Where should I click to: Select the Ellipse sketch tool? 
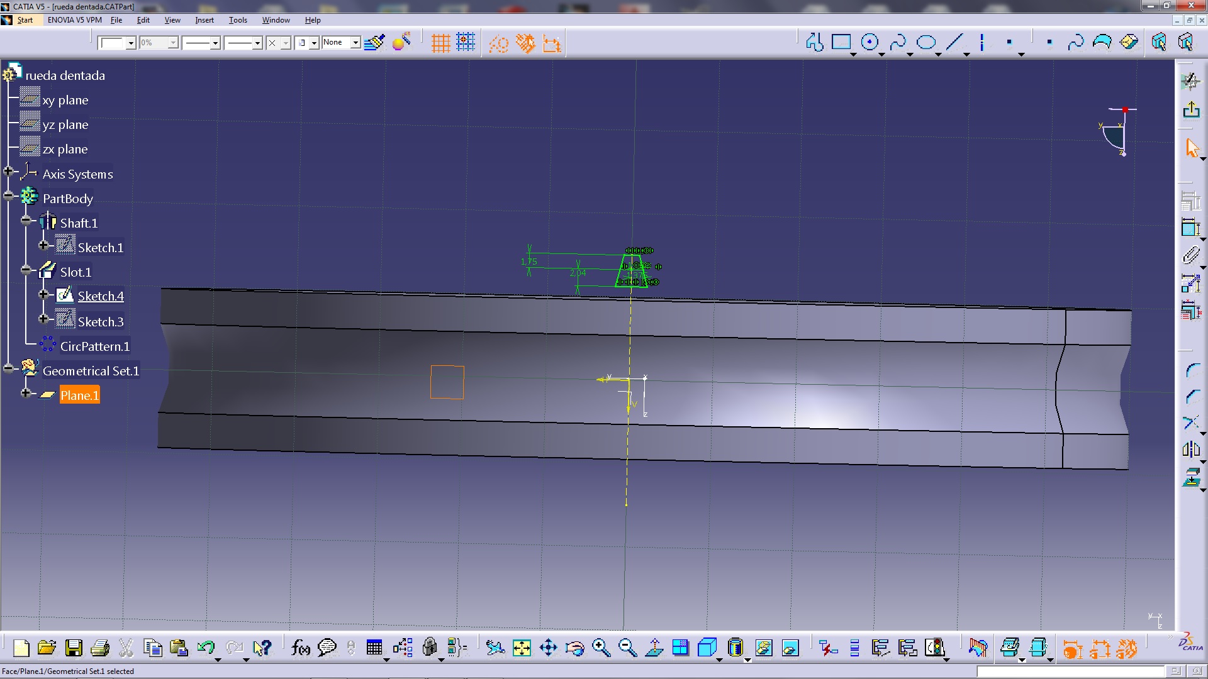(x=926, y=43)
